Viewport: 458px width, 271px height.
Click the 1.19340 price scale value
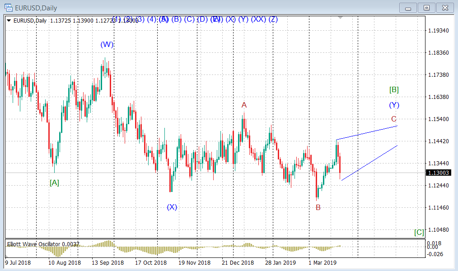(438, 31)
